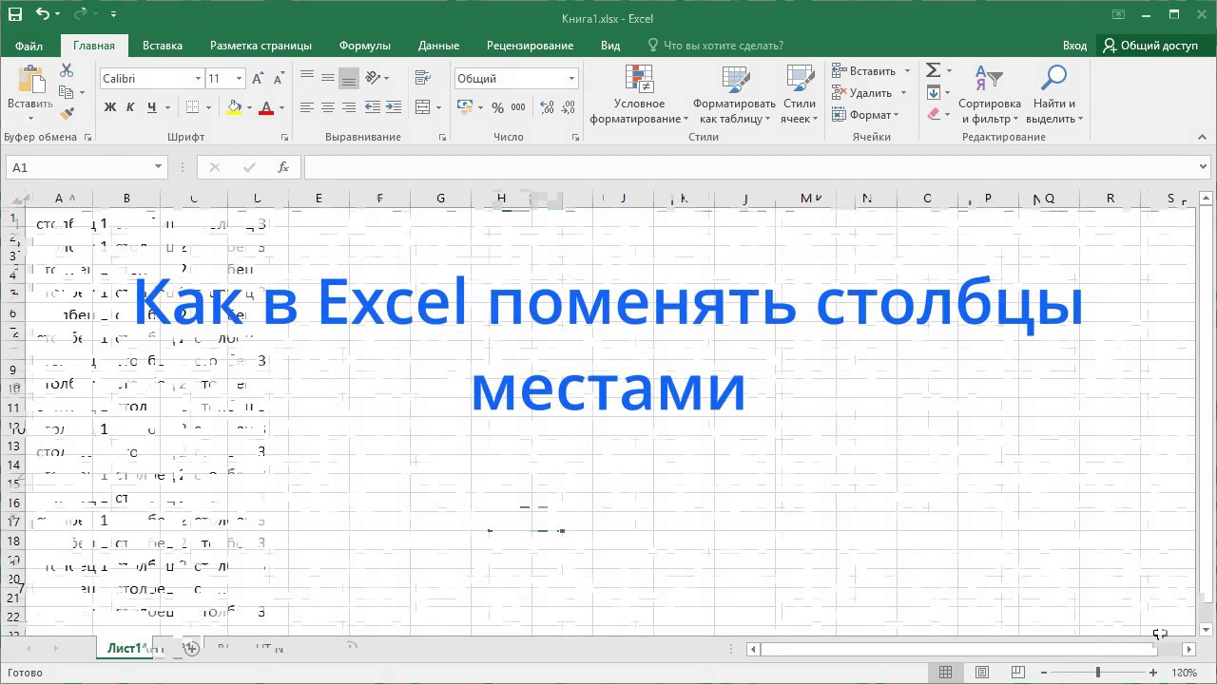Screen dimensions: 1217x684
Task: Increase indent icon in alignment group
Action: coord(393,107)
